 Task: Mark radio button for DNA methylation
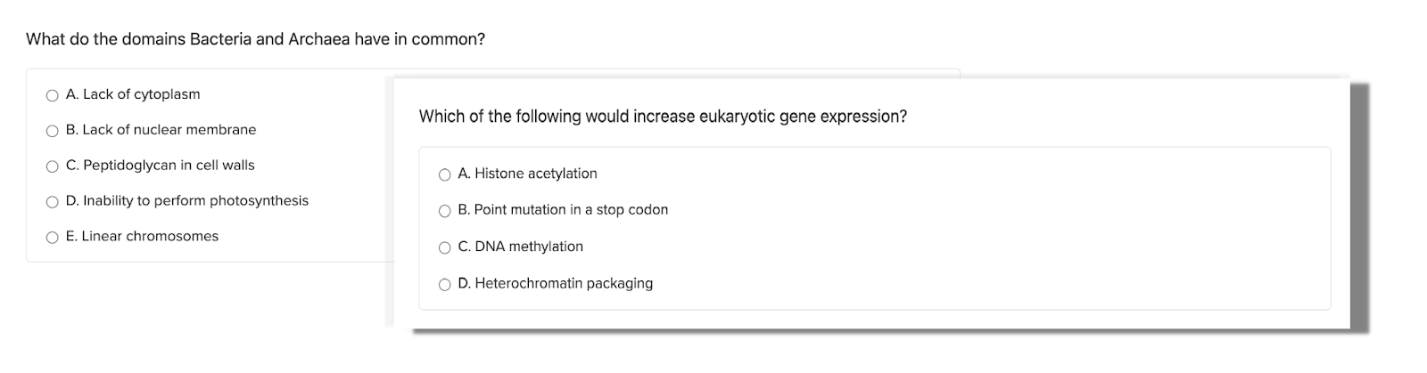click(x=444, y=247)
